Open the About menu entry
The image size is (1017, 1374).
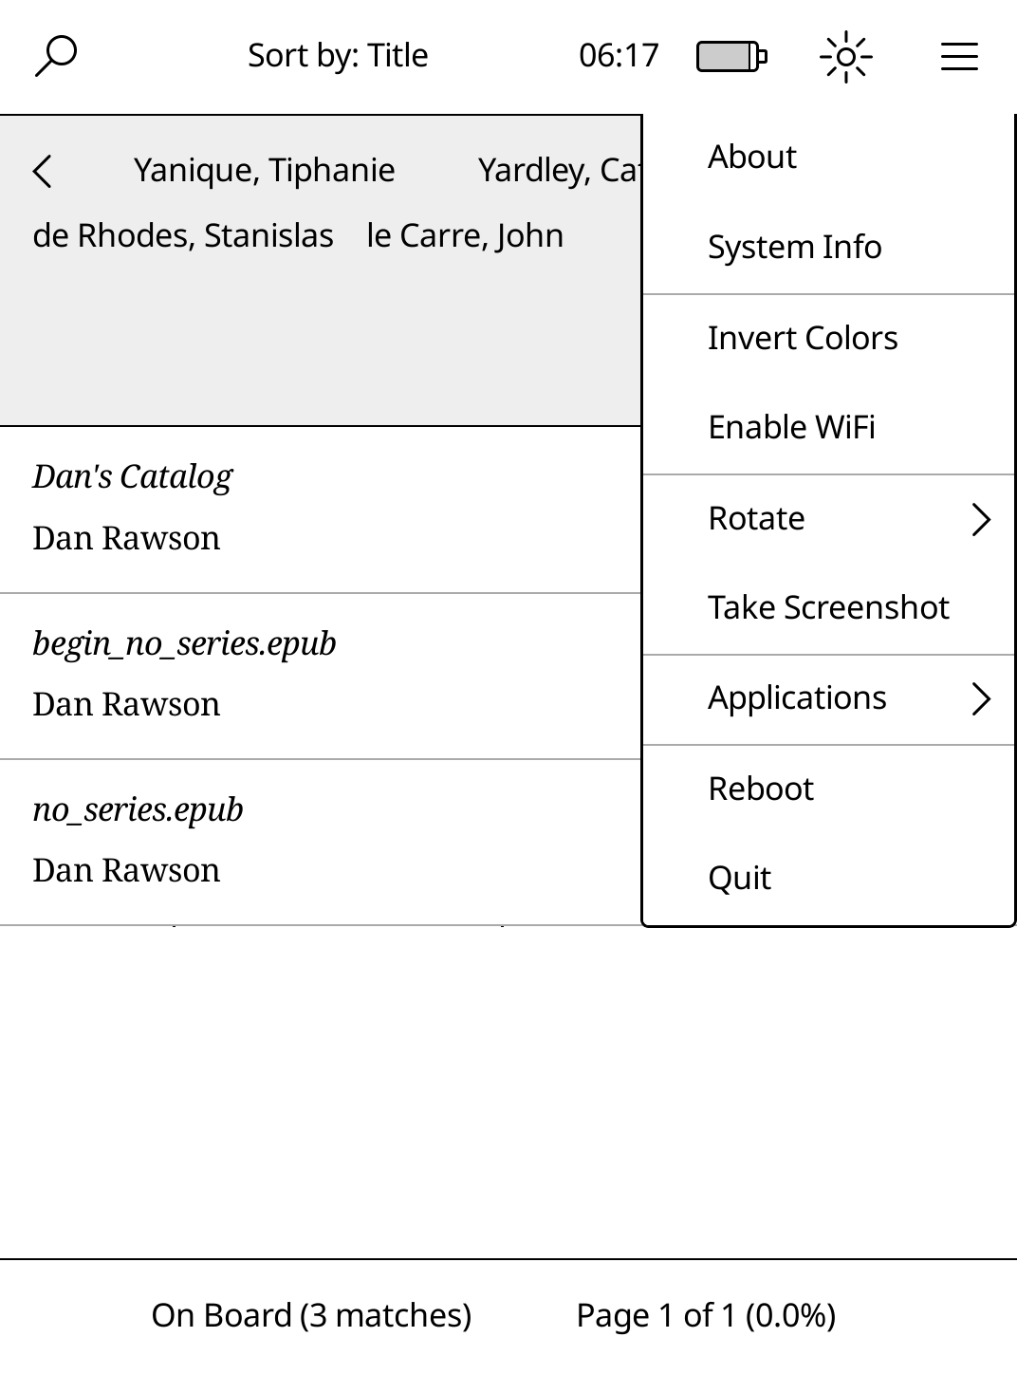tap(752, 158)
